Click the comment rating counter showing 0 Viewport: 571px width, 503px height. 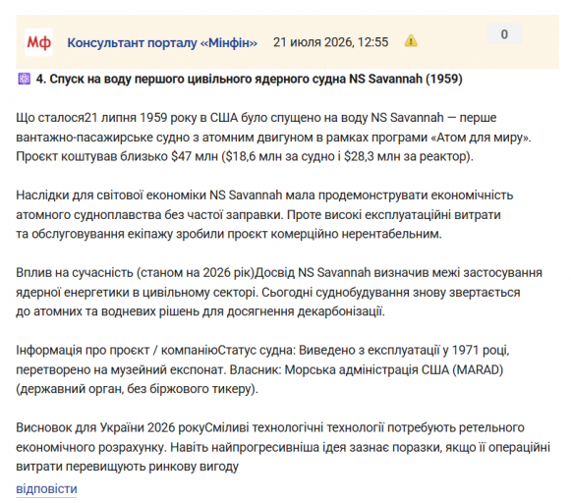504,34
